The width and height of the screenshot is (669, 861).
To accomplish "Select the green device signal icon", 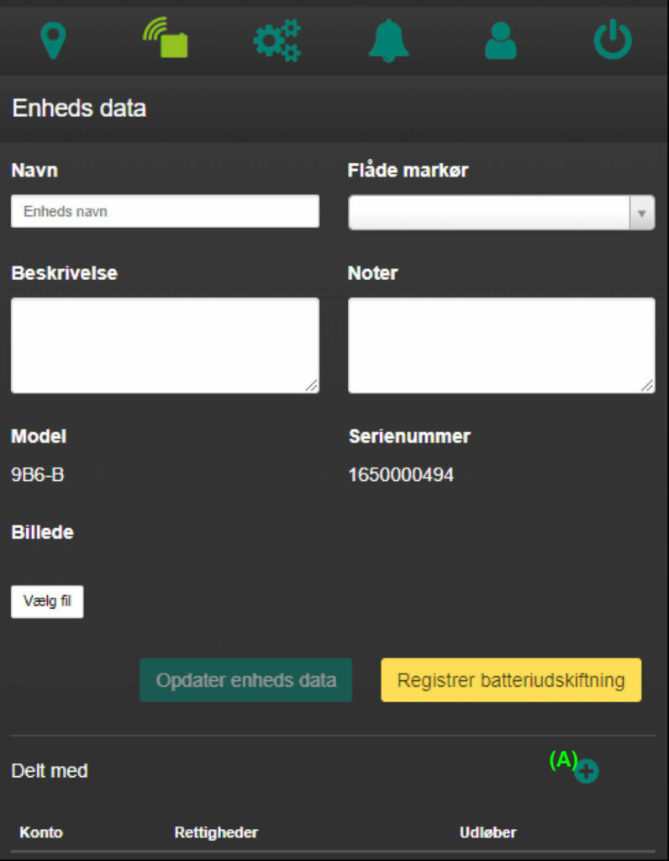I will pyautogui.click(x=166, y=38).
